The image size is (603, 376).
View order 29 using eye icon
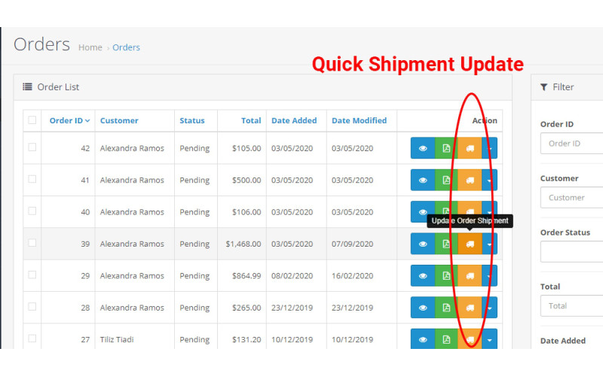423,276
